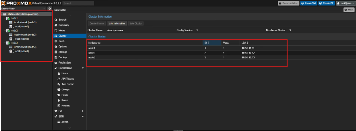This screenshot has height=131, width=356.
Task: Click the Options gear icon
Action: (x=56, y=47)
